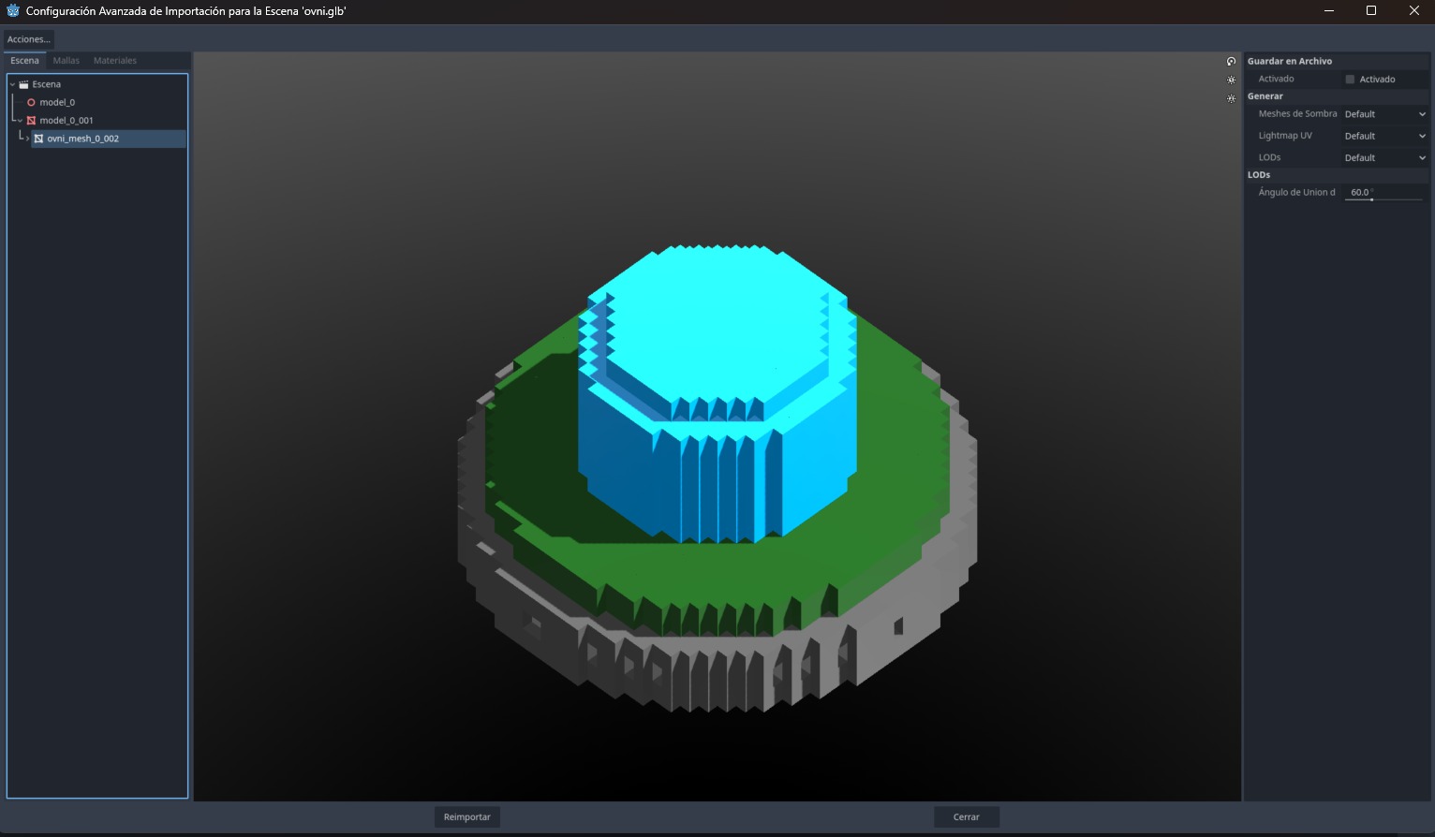Click the Godot icon in the title bar
The image size is (1435, 837).
click(13, 11)
